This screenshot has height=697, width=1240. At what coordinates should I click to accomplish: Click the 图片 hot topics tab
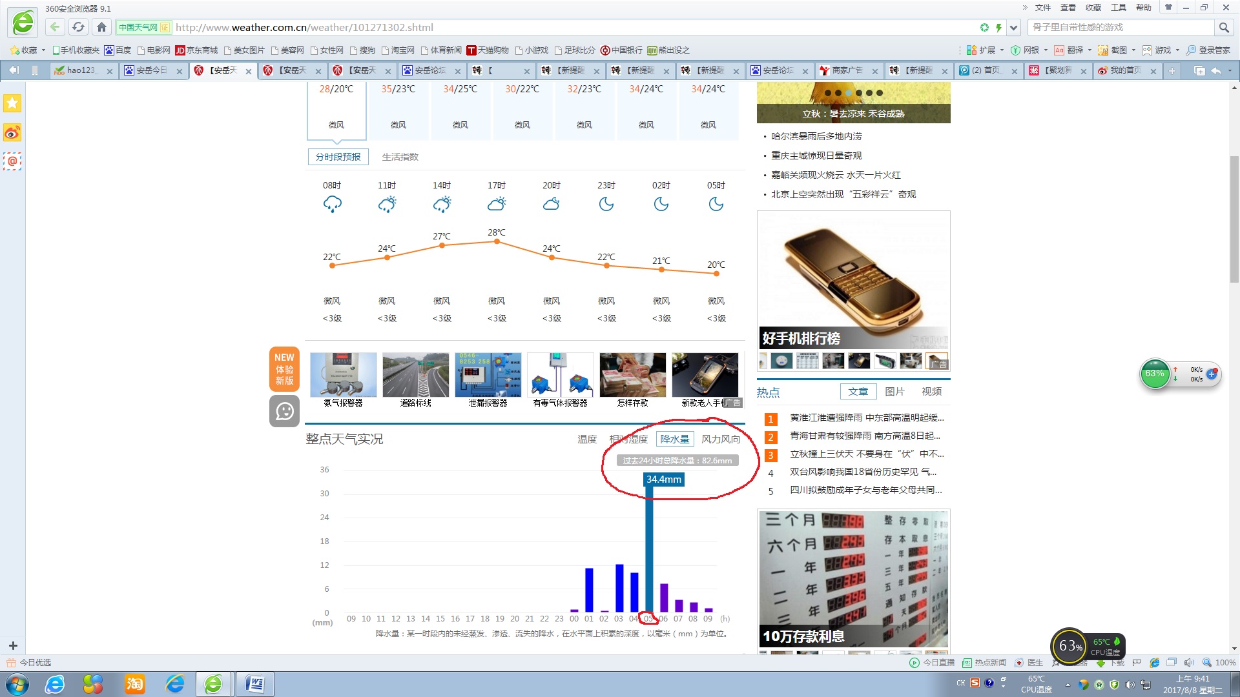click(894, 392)
